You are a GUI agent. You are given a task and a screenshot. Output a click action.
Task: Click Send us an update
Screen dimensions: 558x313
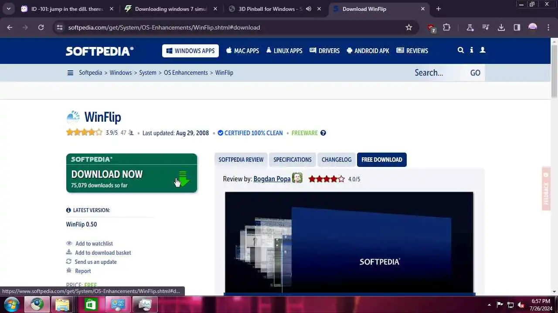pos(95,262)
